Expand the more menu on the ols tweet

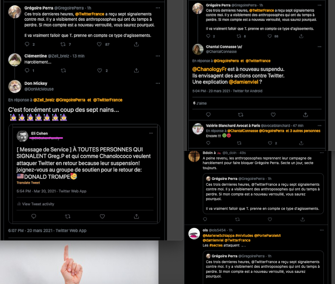322,230
